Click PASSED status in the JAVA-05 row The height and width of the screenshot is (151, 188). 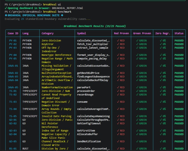click(x=179, y=87)
